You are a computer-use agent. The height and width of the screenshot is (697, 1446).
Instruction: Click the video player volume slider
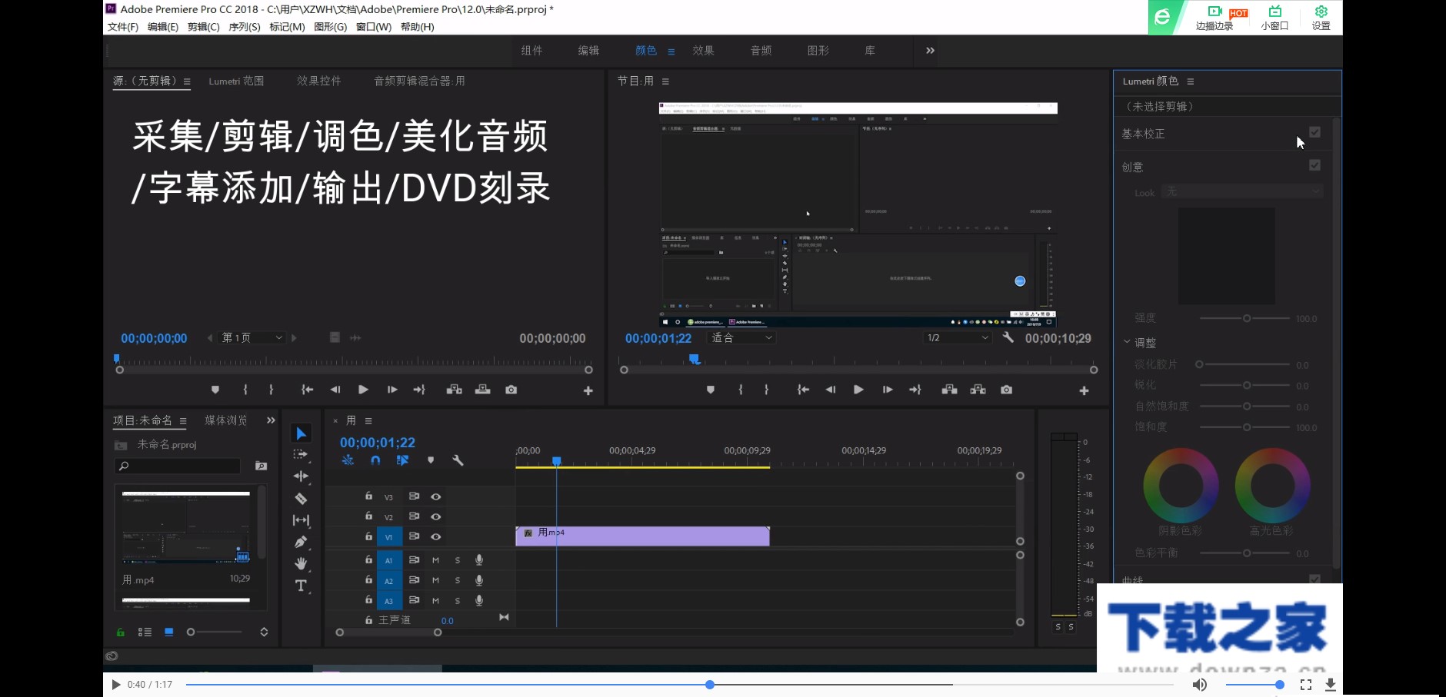point(1254,685)
